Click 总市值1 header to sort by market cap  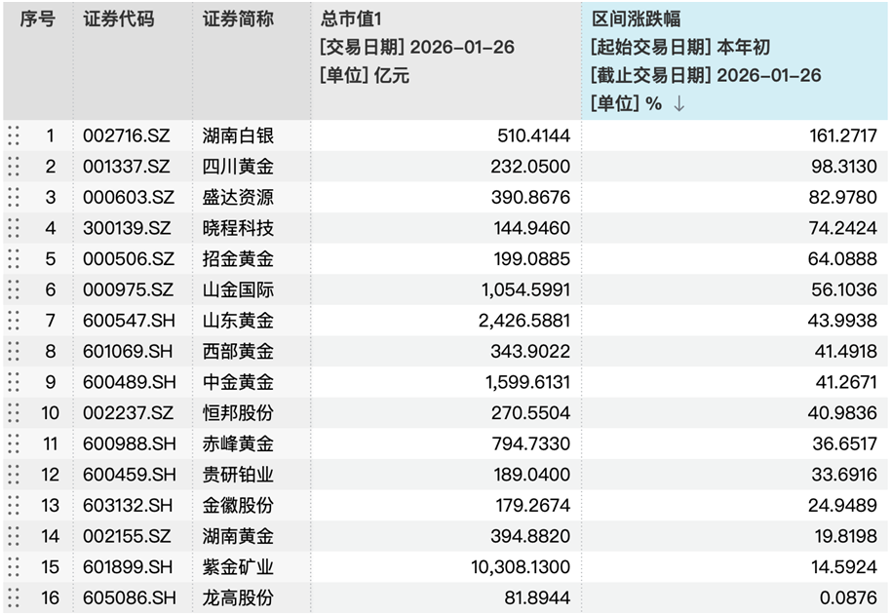tap(346, 17)
